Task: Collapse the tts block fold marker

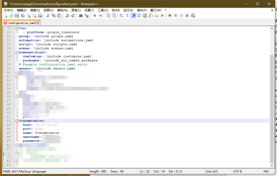Action: [17, 28]
